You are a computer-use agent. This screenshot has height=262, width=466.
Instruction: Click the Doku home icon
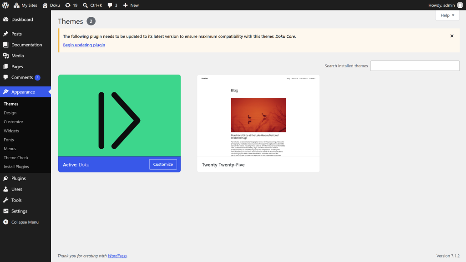click(45, 5)
